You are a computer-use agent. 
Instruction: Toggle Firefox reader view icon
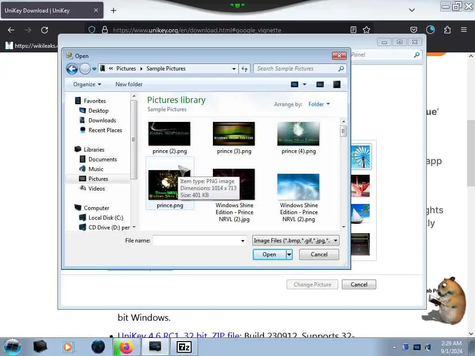pyautogui.click(x=353, y=30)
